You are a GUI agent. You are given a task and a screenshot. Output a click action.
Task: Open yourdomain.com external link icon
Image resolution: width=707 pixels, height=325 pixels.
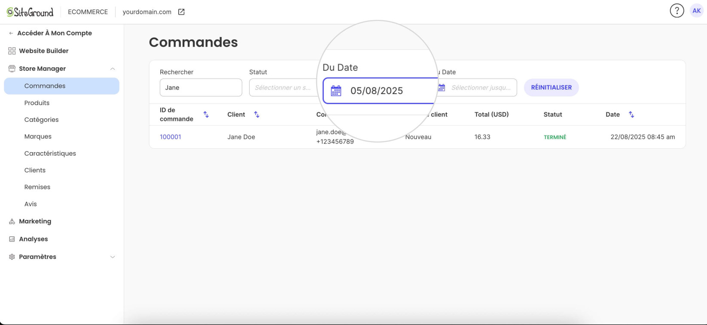pyautogui.click(x=181, y=12)
